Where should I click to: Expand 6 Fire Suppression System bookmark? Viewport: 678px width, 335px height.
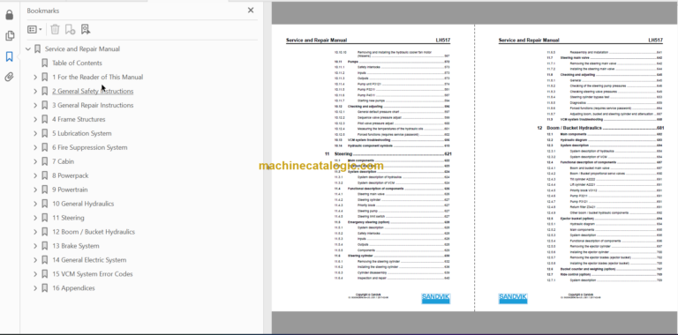coord(35,147)
